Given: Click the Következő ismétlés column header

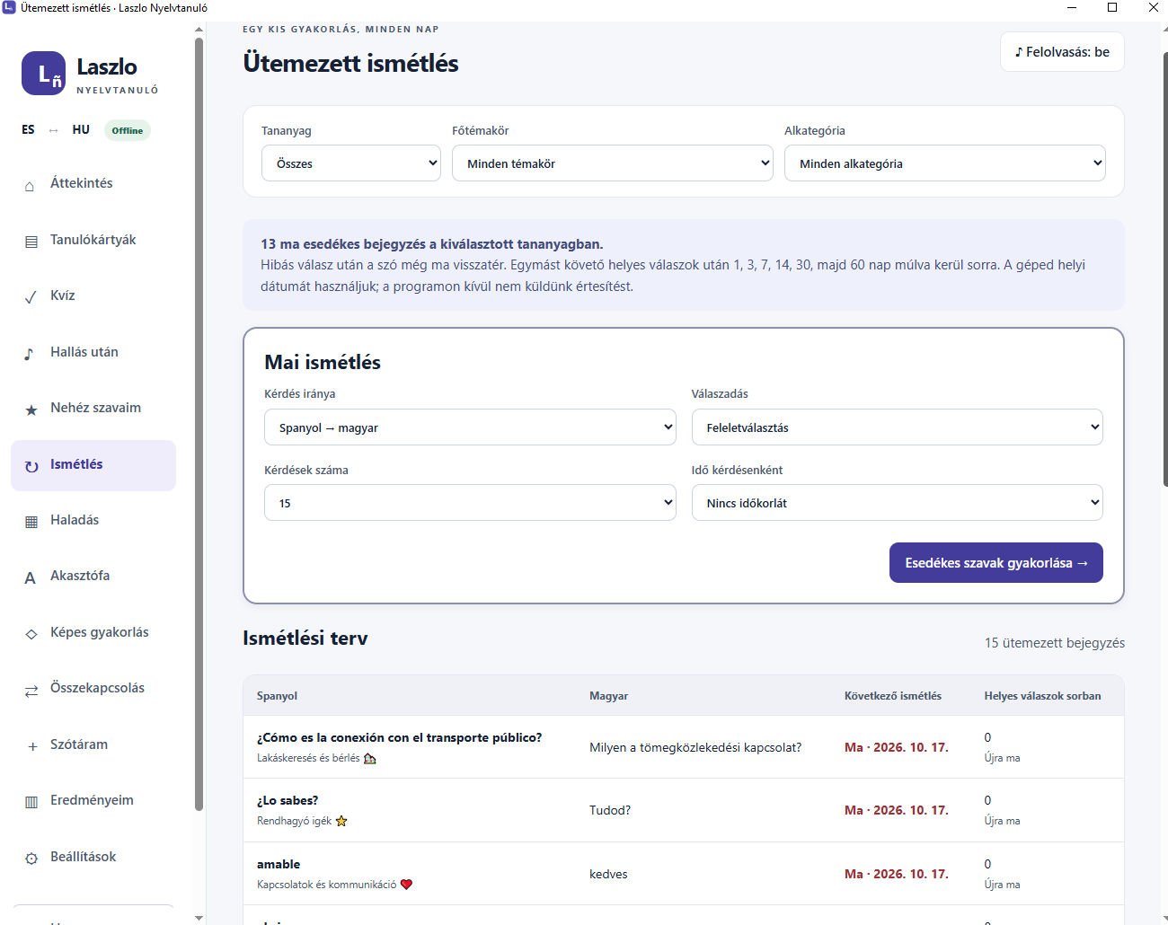Looking at the screenshot, I should click(x=893, y=696).
